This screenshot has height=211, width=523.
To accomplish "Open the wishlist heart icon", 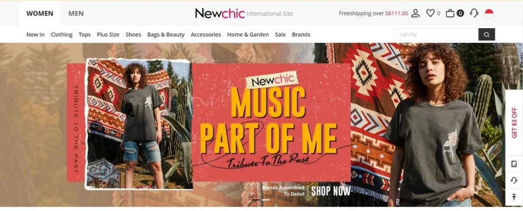I will click(x=430, y=13).
